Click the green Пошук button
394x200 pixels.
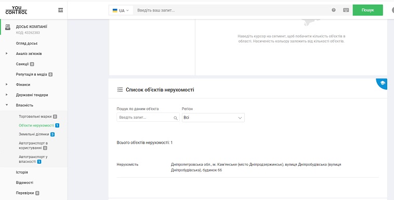pyautogui.click(x=367, y=10)
